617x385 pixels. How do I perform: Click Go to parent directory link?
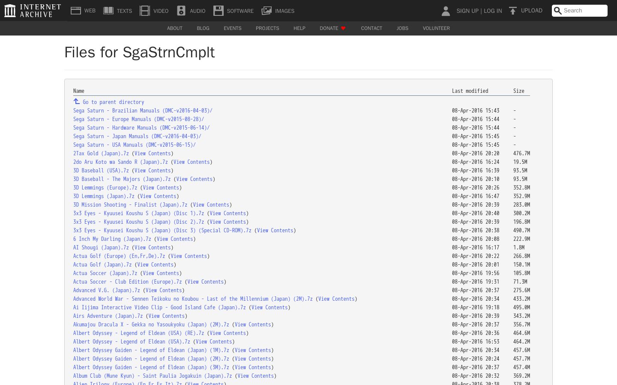pos(113,102)
